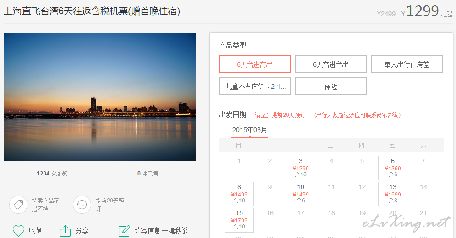This screenshot has height=238, width=456.
Task: Click unavailable date 7 in calendar
Action: pyautogui.click(x=423, y=161)
